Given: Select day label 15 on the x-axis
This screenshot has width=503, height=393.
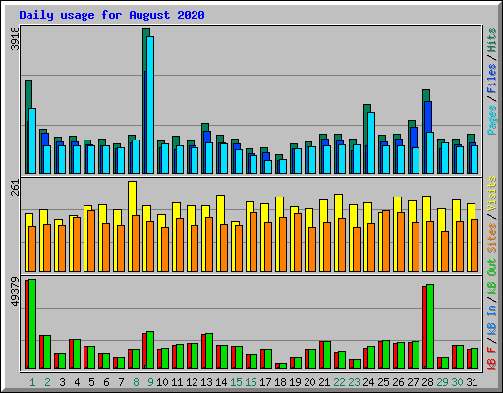Looking at the screenshot, I should point(236,382).
